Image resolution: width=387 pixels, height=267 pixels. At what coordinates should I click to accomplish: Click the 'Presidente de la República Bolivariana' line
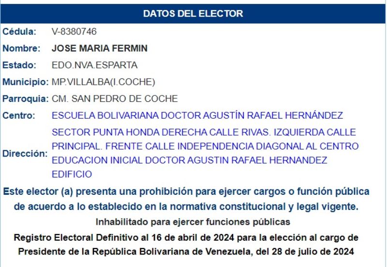tap(186, 251)
